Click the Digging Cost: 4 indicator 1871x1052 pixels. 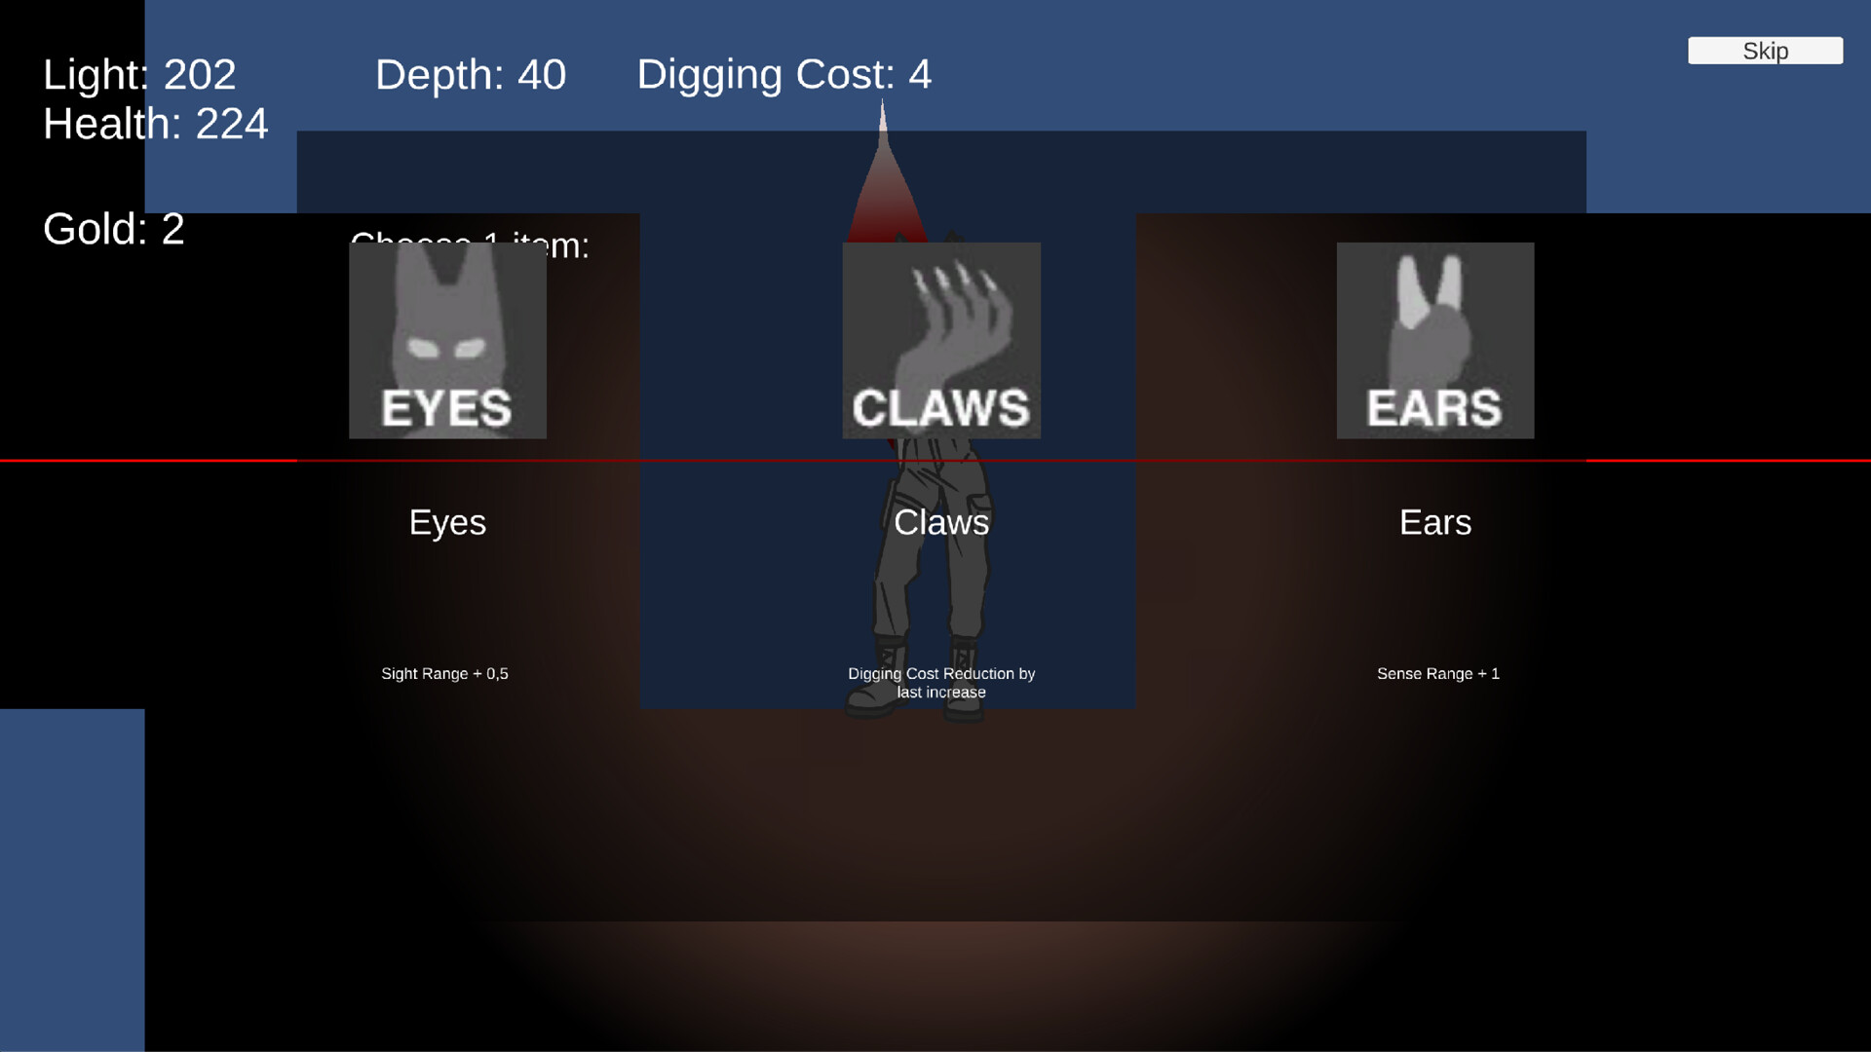[x=783, y=75]
